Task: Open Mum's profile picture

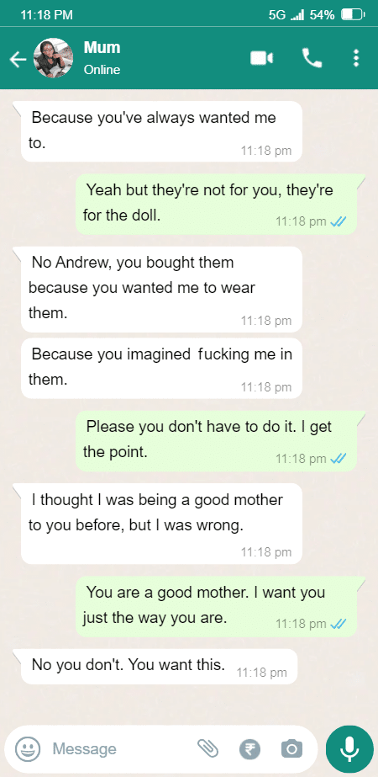Action: (54, 58)
